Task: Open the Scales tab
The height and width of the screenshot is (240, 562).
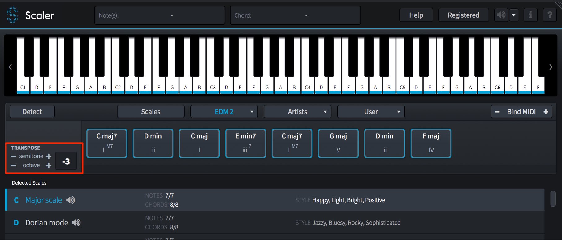Action: 151,112
